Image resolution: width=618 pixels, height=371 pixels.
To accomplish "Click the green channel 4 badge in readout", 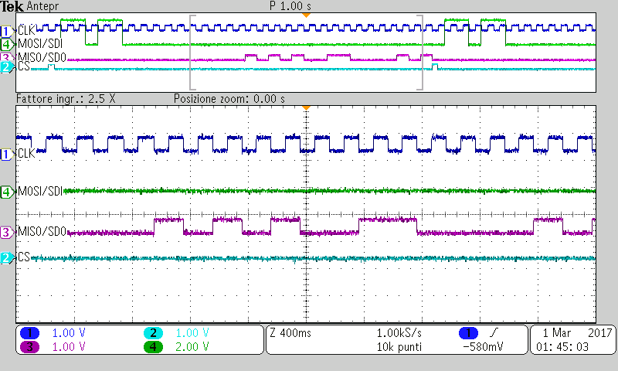I will (153, 347).
